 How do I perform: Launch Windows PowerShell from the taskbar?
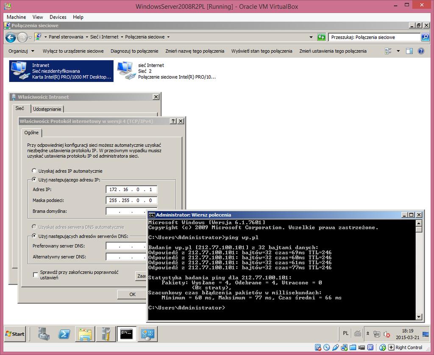pyautogui.click(x=64, y=334)
